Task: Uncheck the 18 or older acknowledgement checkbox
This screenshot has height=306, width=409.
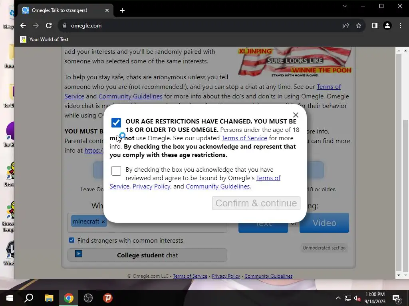Action: coord(116,123)
